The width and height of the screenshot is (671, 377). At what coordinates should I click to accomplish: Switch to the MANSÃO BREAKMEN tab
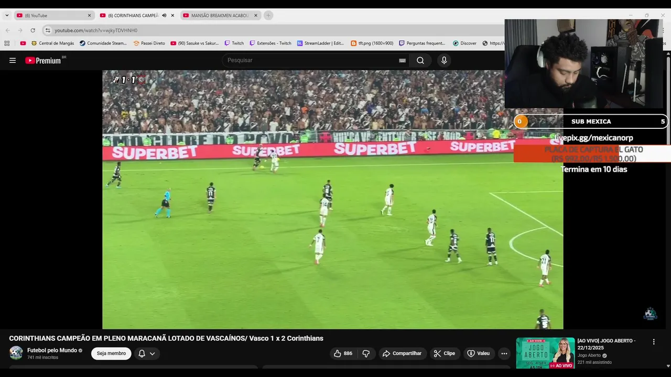click(220, 15)
